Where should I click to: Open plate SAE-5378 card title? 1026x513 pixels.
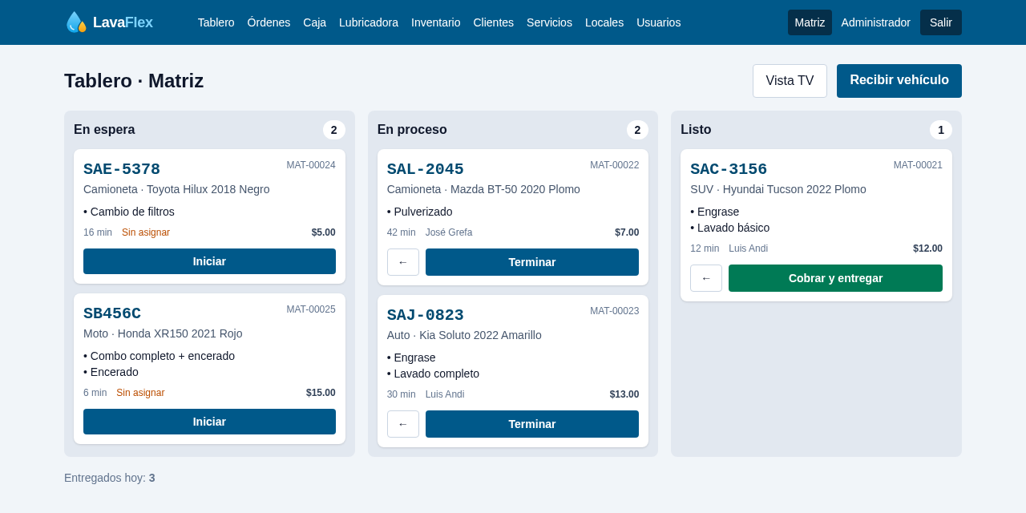[122, 169]
